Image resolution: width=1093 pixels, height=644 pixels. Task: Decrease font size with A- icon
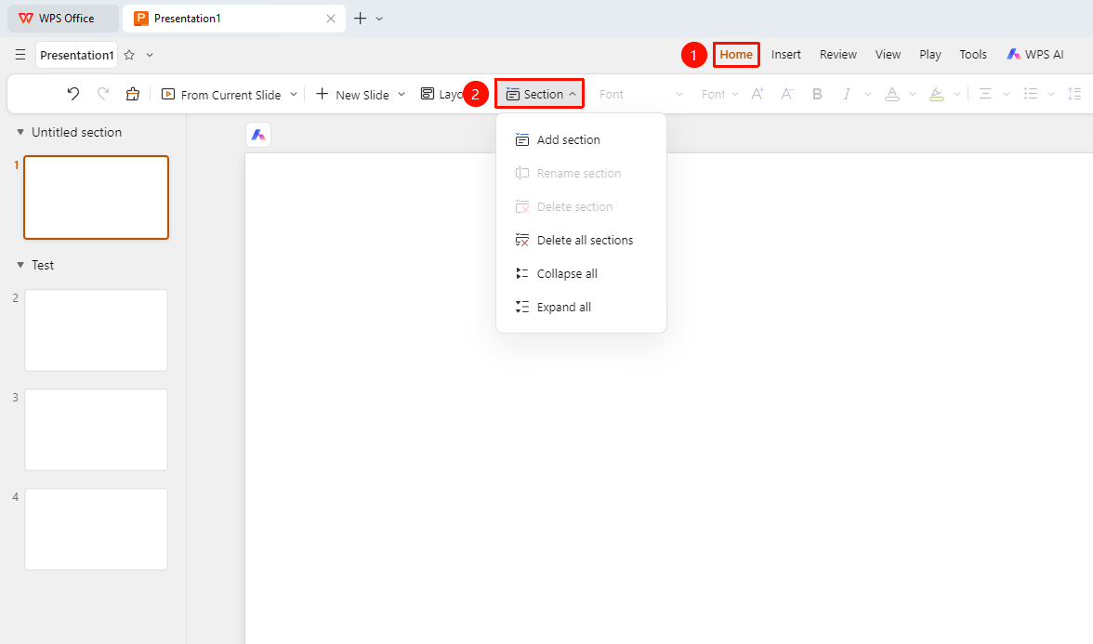point(787,94)
